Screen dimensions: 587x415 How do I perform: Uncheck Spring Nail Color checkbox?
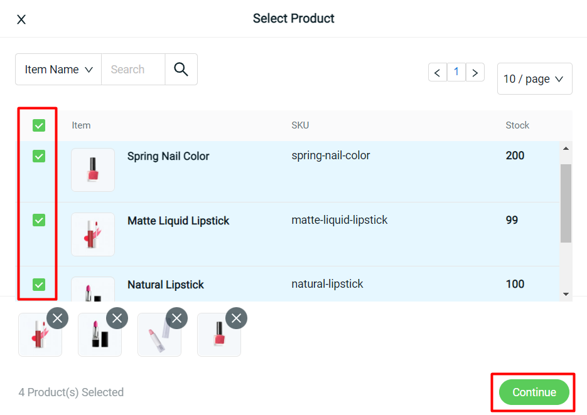(39, 156)
